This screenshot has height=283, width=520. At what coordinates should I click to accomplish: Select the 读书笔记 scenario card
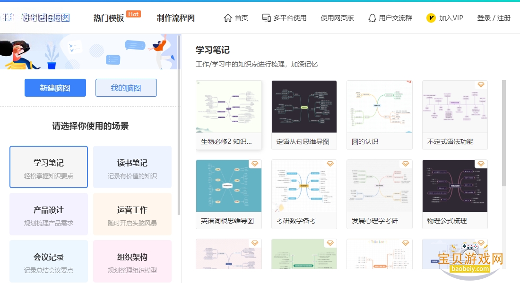click(x=132, y=167)
